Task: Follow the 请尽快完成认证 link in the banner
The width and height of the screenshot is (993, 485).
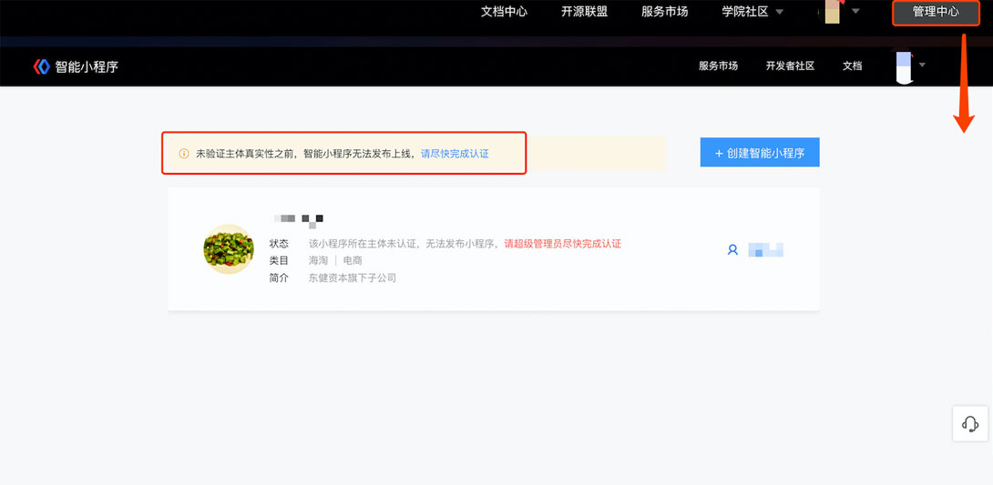Action: (455, 154)
